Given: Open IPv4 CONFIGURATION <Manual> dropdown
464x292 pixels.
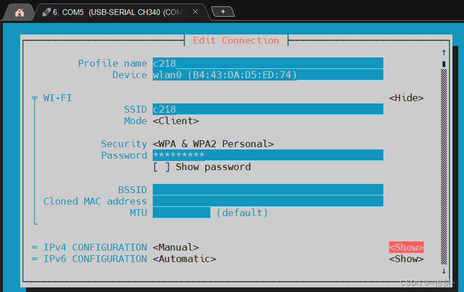Looking at the screenshot, I should click(176, 247).
